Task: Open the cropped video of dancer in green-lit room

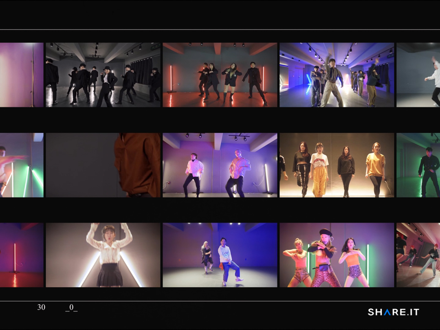Action: [x=418, y=165]
